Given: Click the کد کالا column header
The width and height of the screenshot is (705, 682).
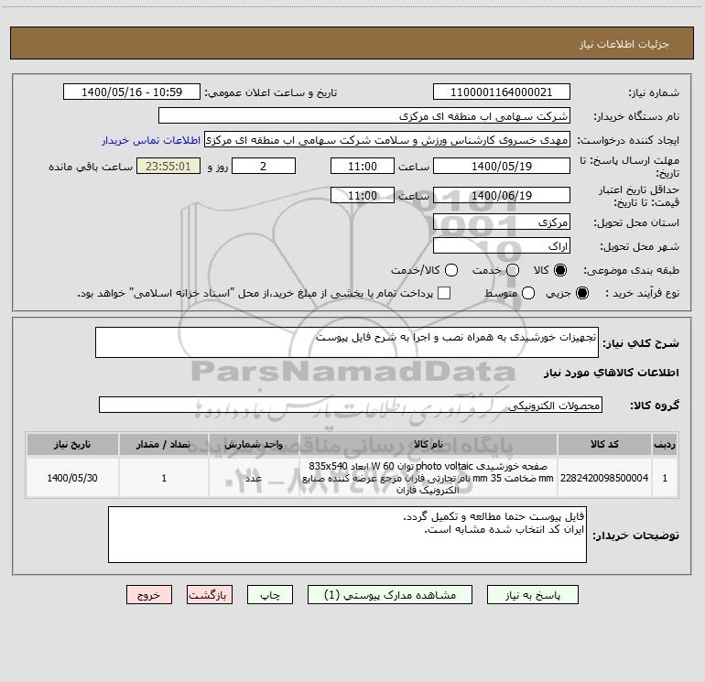Looking at the screenshot, I should (x=604, y=444).
